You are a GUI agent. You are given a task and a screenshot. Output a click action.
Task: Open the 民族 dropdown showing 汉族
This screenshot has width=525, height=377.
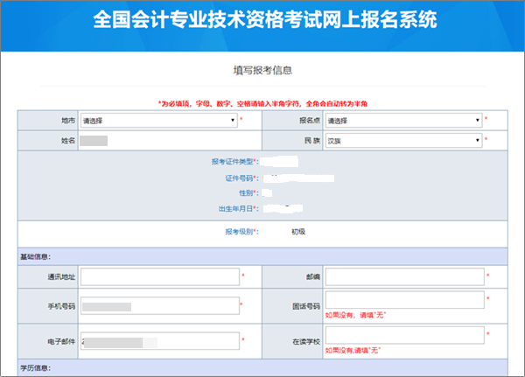pyautogui.click(x=403, y=141)
